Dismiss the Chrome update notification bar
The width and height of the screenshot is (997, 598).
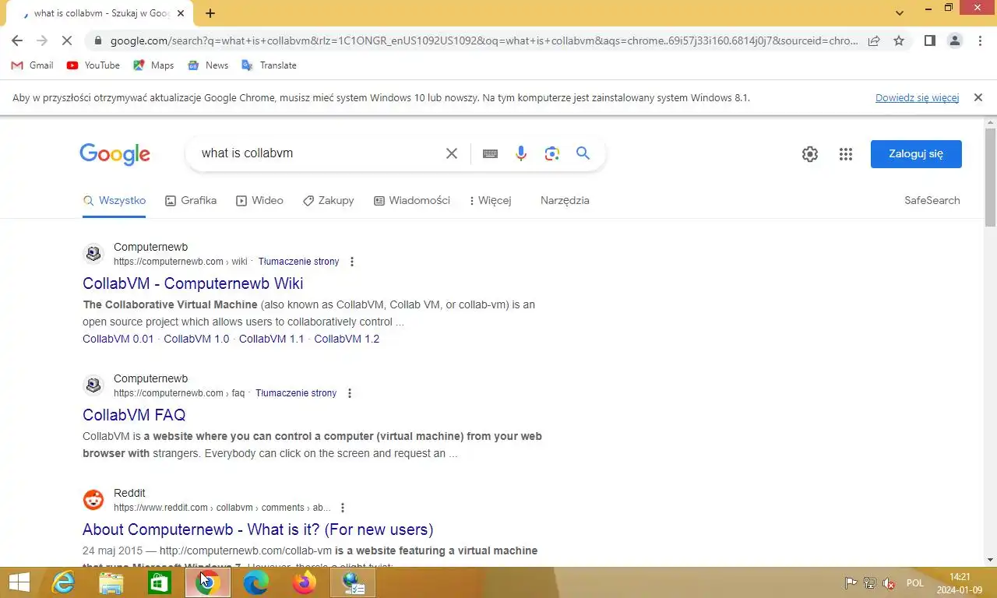point(978,97)
